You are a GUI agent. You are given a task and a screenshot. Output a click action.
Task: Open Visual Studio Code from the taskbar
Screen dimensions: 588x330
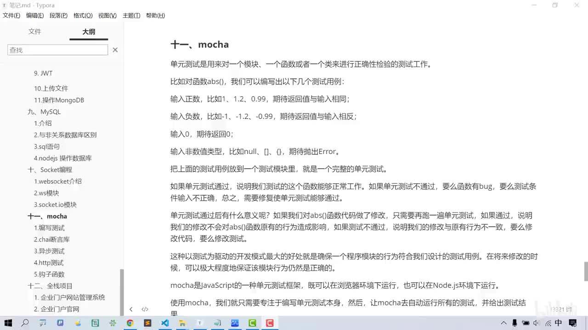(165, 323)
